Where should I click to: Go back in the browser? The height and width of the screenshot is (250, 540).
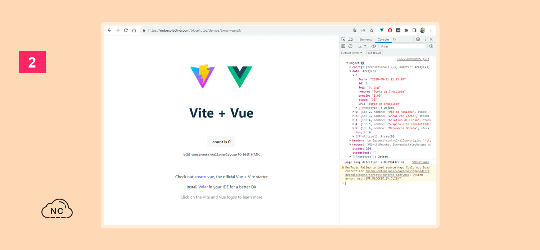point(109,31)
